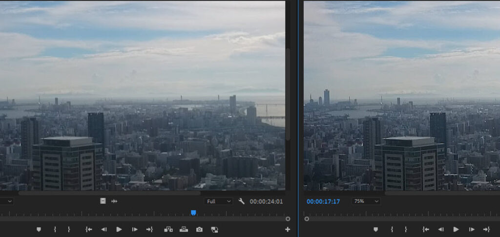
Task: Toggle playback in the right monitor
Action: [x=456, y=229]
